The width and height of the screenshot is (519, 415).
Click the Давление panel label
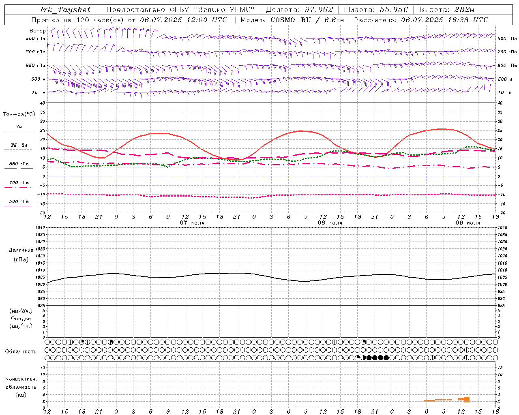pos(21,250)
